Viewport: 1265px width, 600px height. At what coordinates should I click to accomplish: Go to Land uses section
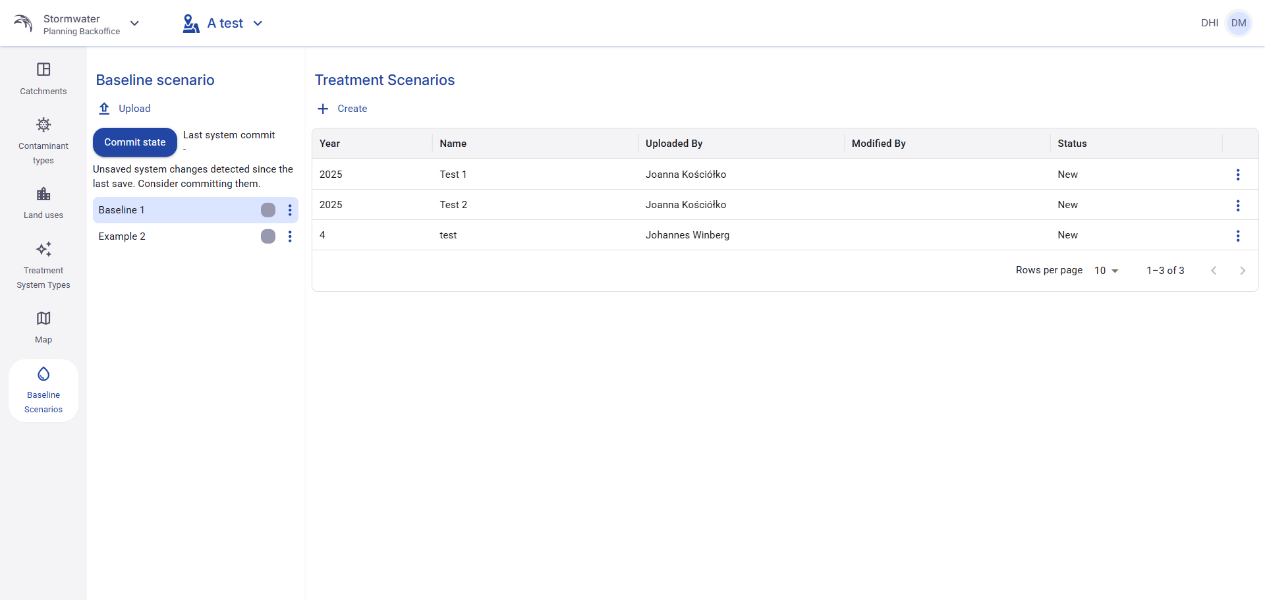[x=43, y=203]
